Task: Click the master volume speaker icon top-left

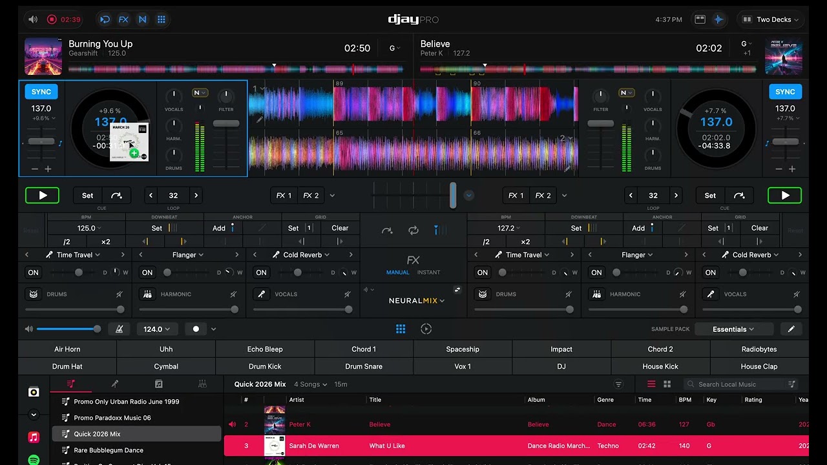Action: [33, 19]
